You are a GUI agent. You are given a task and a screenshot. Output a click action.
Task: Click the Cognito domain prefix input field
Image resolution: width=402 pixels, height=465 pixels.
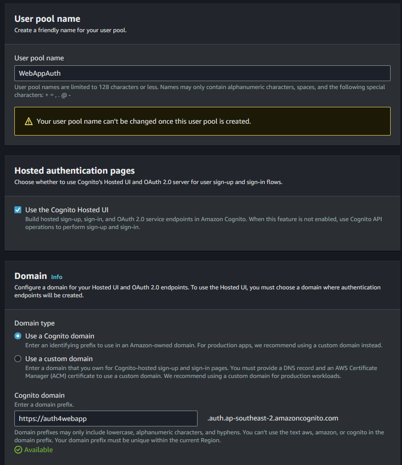(x=105, y=418)
